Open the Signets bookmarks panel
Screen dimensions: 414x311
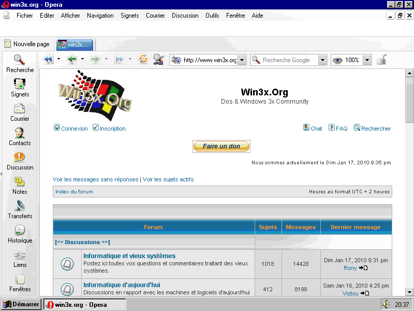click(20, 88)
